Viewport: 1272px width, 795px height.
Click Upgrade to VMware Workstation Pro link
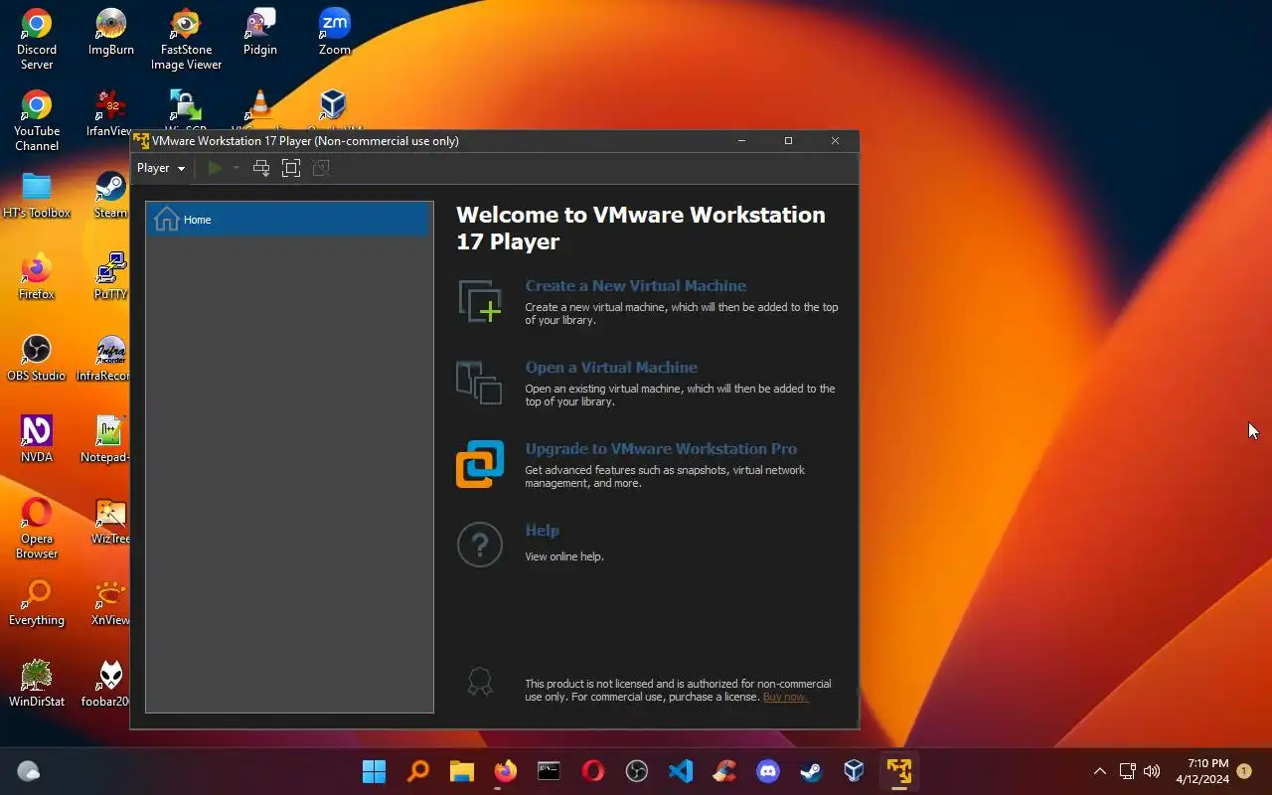tap(661, 449)
